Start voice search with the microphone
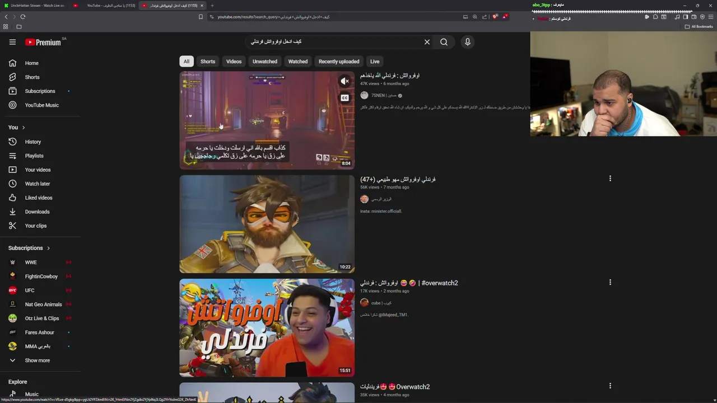 [467, 42]
